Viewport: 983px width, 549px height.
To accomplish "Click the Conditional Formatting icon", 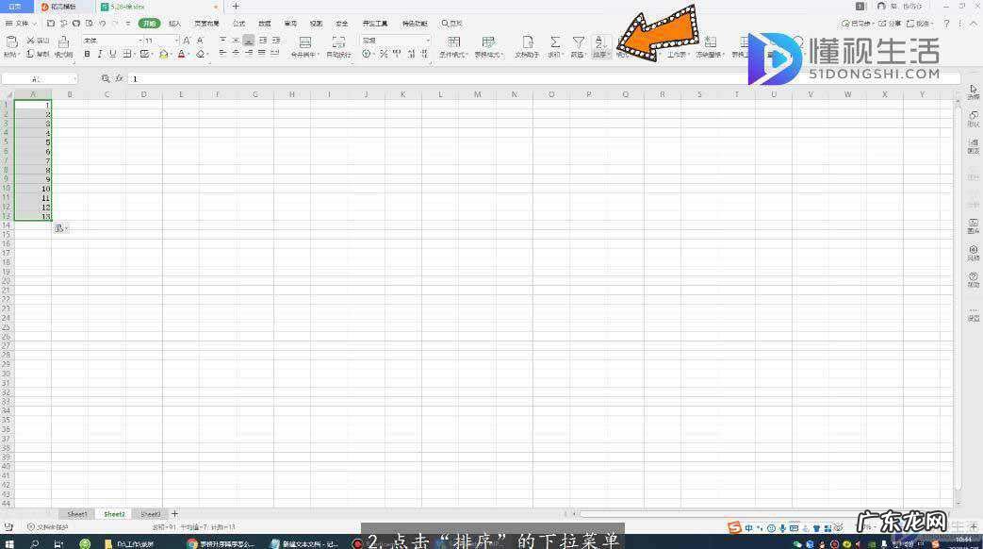I will tap(453, 43).
